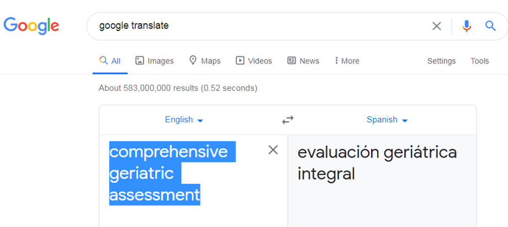Open search Settings
This screenshot has height=227, width=508.
point(441,61)
